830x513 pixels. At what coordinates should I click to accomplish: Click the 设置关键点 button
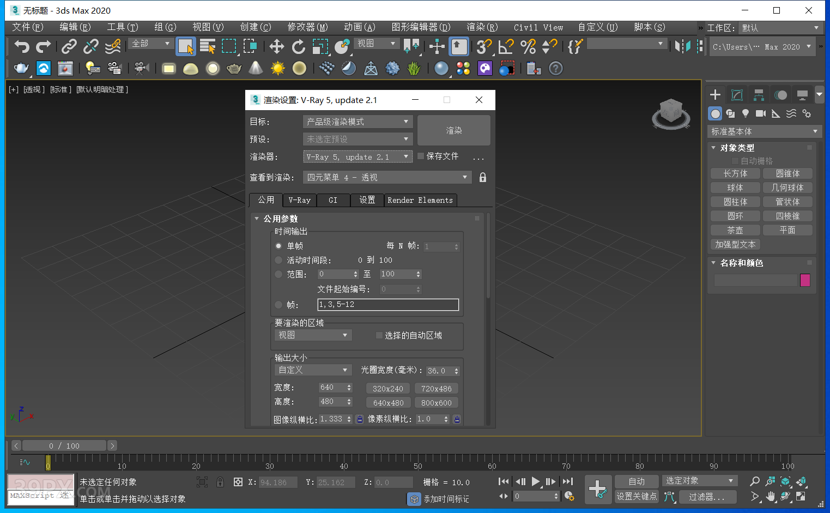click(637, 496)
